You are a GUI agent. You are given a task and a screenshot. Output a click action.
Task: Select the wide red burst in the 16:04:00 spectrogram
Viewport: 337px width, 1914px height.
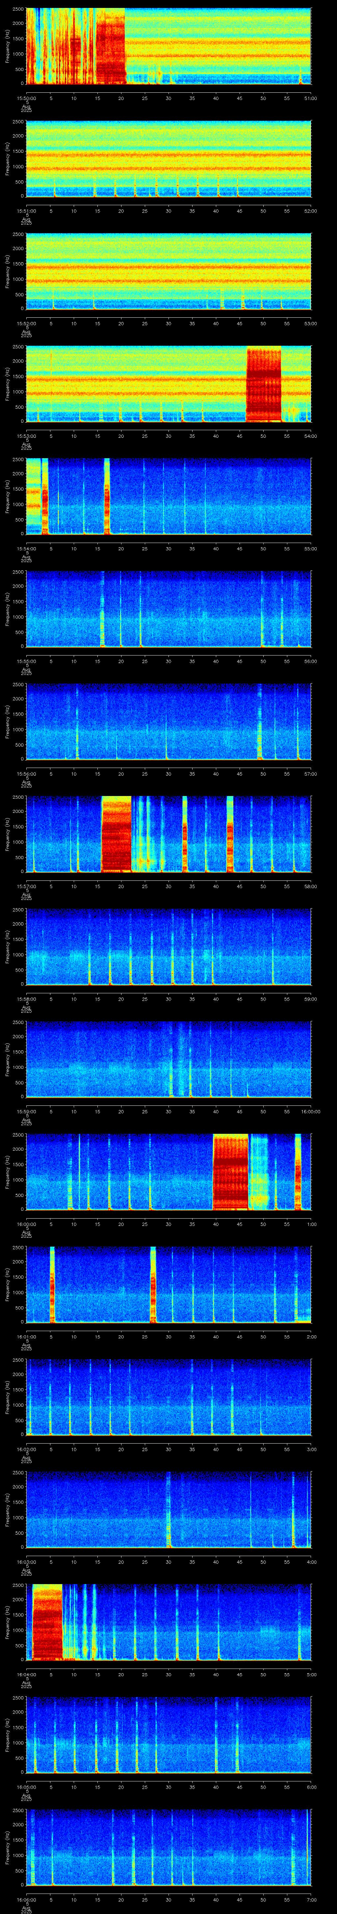47,1622
